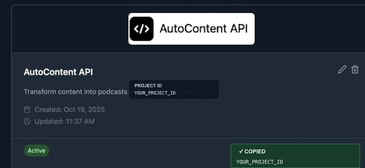Click the trash delete icon
This screenshot has height=168, width=365.
(355, 69)
